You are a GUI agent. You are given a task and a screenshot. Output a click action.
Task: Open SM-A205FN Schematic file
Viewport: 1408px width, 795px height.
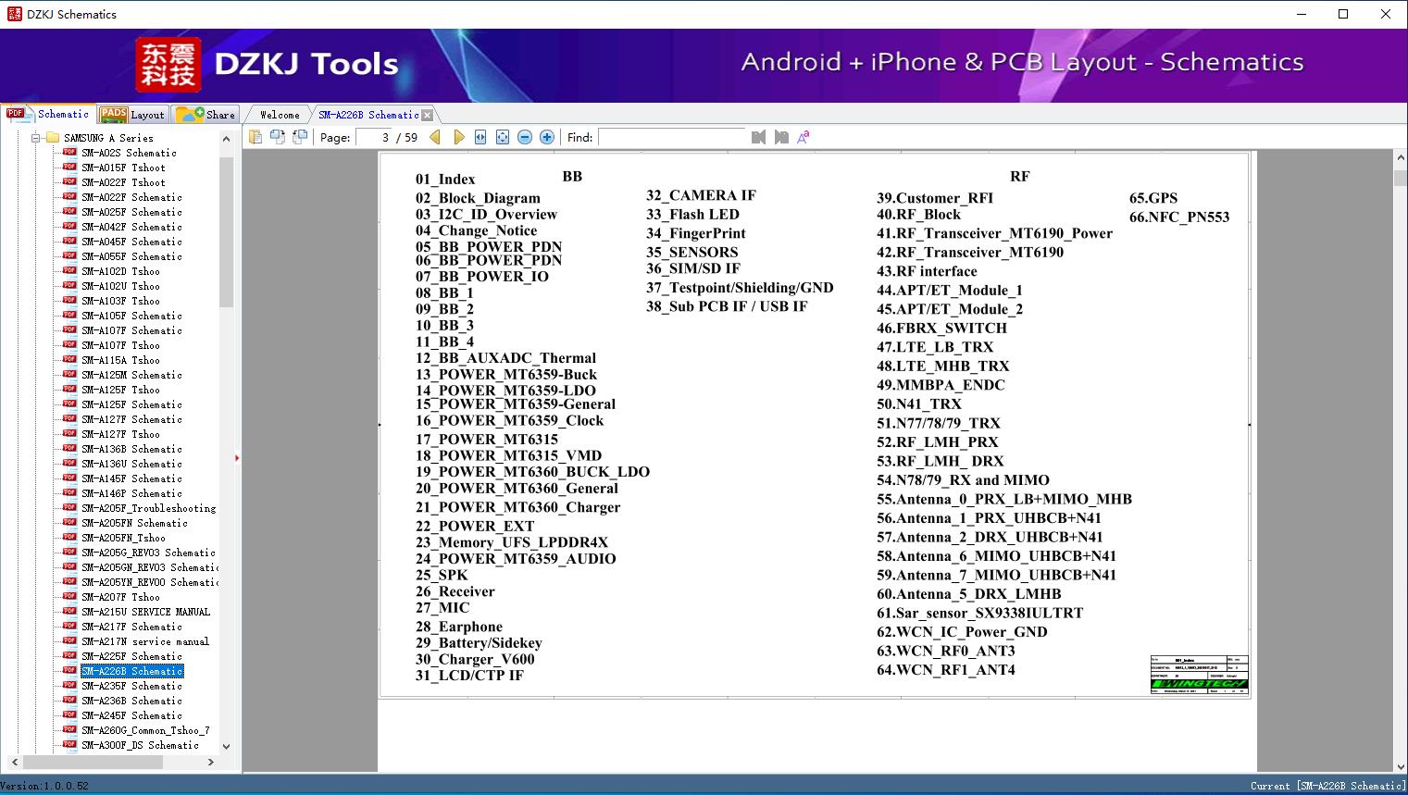[134, 523]
